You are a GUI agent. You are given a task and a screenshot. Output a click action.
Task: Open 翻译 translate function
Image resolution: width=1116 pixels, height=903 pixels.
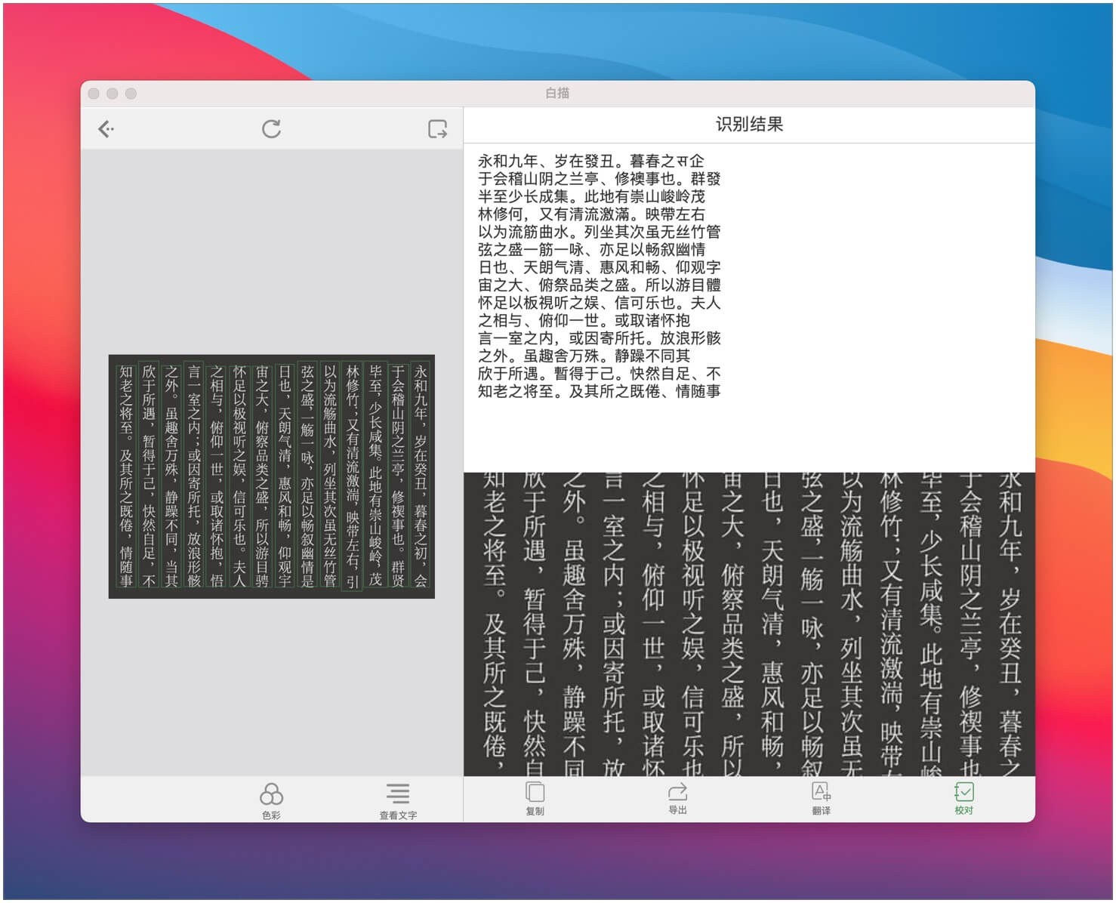pos(821,798)
